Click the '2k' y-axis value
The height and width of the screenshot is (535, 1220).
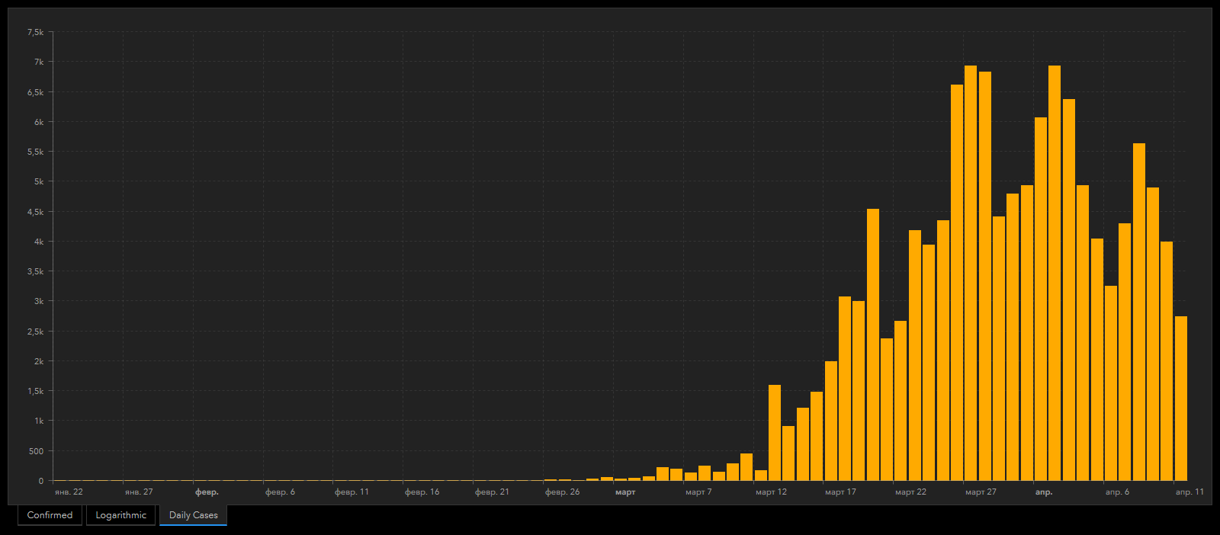[39, 361]
